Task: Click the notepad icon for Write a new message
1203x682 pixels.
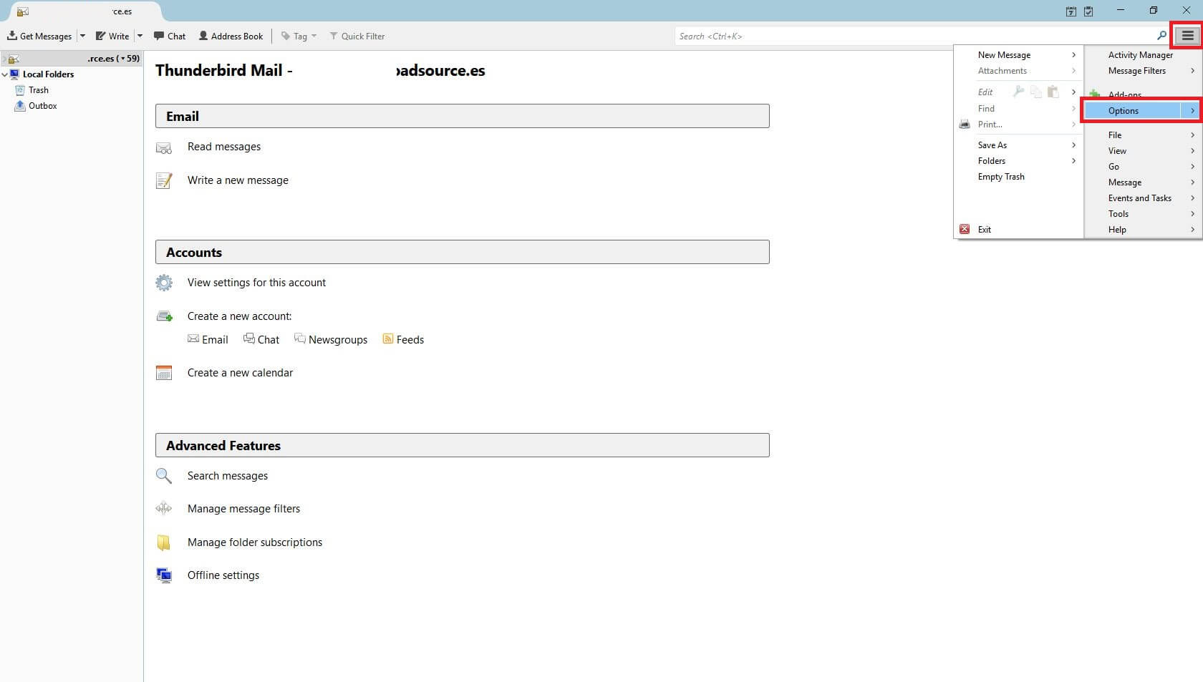Action: point(164,180)
